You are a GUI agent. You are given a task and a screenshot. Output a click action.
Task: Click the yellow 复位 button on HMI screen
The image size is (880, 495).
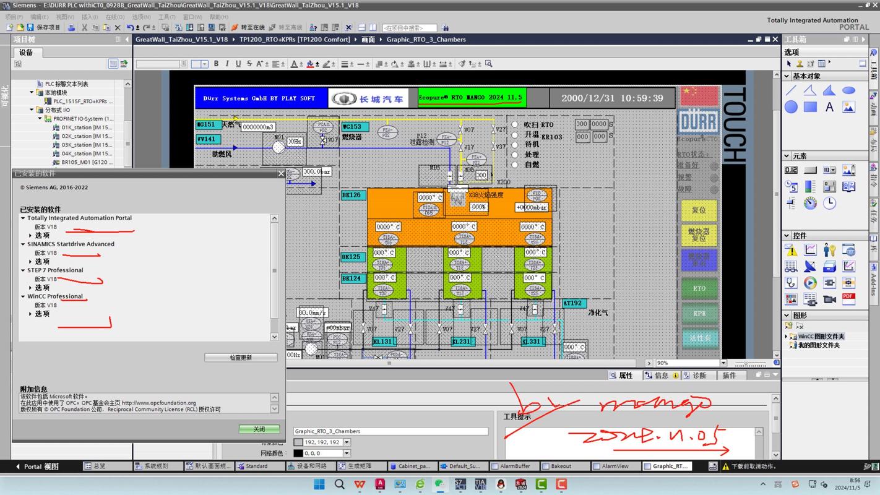(699, 210)
